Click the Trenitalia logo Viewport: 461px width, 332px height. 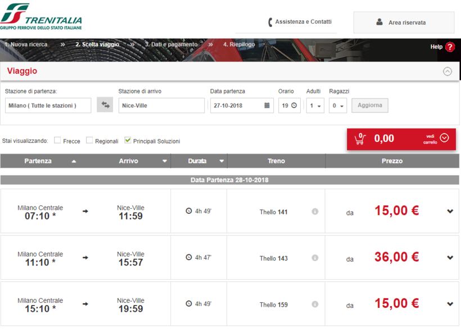41,17
